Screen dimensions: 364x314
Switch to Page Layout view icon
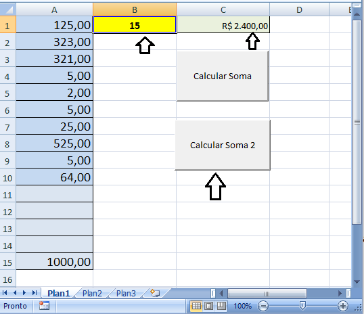pos(208,306)
